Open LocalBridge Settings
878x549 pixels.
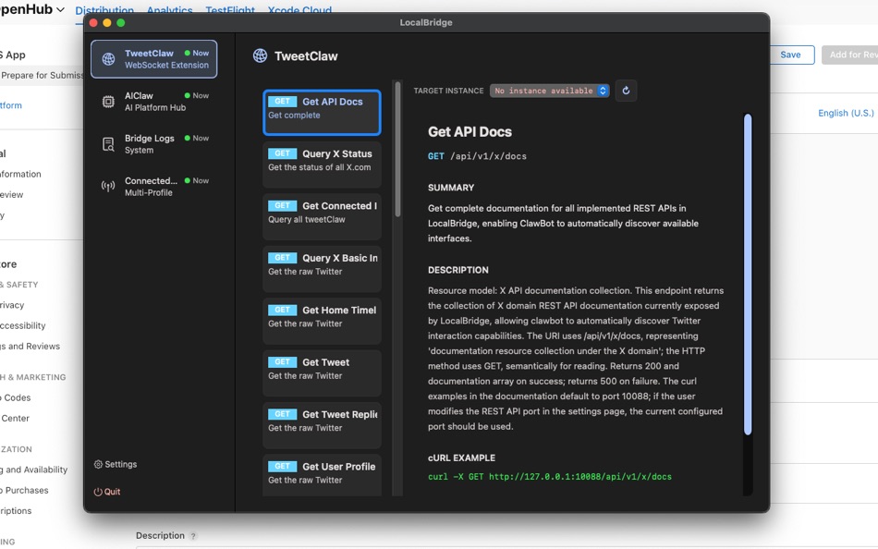tap(116, 464)
